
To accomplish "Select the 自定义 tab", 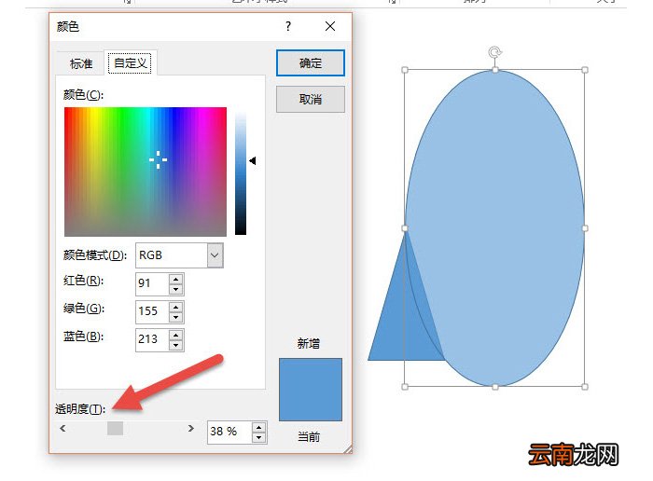I will 130,63.
